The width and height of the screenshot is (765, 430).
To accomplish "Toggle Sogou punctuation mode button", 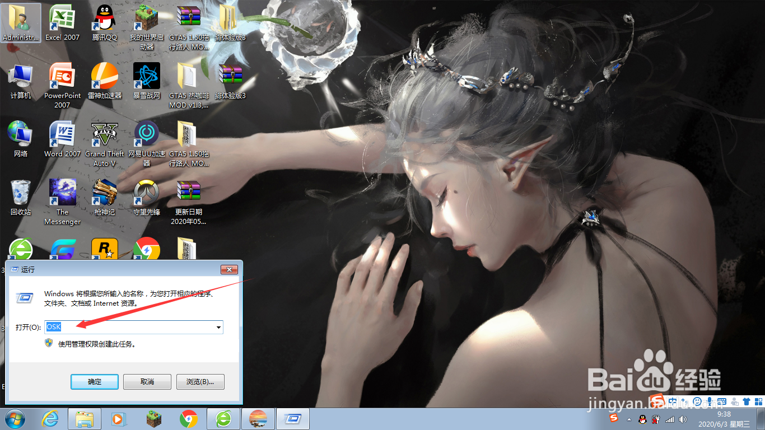I will (x=685, y=401).
